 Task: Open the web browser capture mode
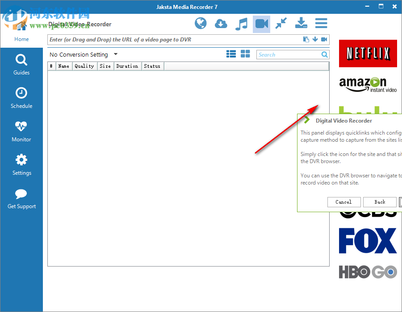(x=201, y=23)
